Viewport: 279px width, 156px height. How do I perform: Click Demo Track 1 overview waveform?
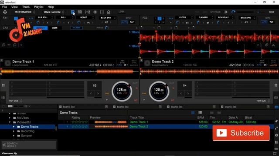[x=70, y=71]
